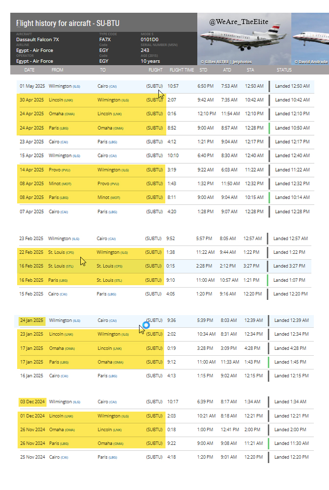Open Cairo (CAI) origin on 25 Nov 2024
This screenshot has width=329, height=490.
coord(58,457)
